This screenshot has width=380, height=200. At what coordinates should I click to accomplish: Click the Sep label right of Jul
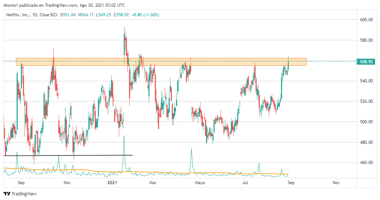pos(291,183)
